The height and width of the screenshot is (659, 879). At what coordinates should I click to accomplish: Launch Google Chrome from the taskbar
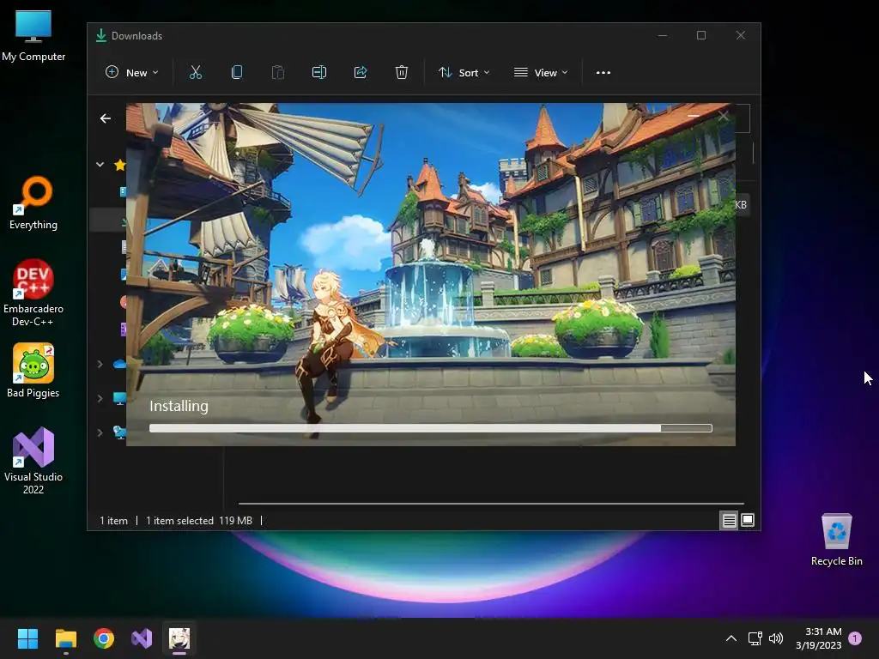pyautogui.click(x=104, y=638)
